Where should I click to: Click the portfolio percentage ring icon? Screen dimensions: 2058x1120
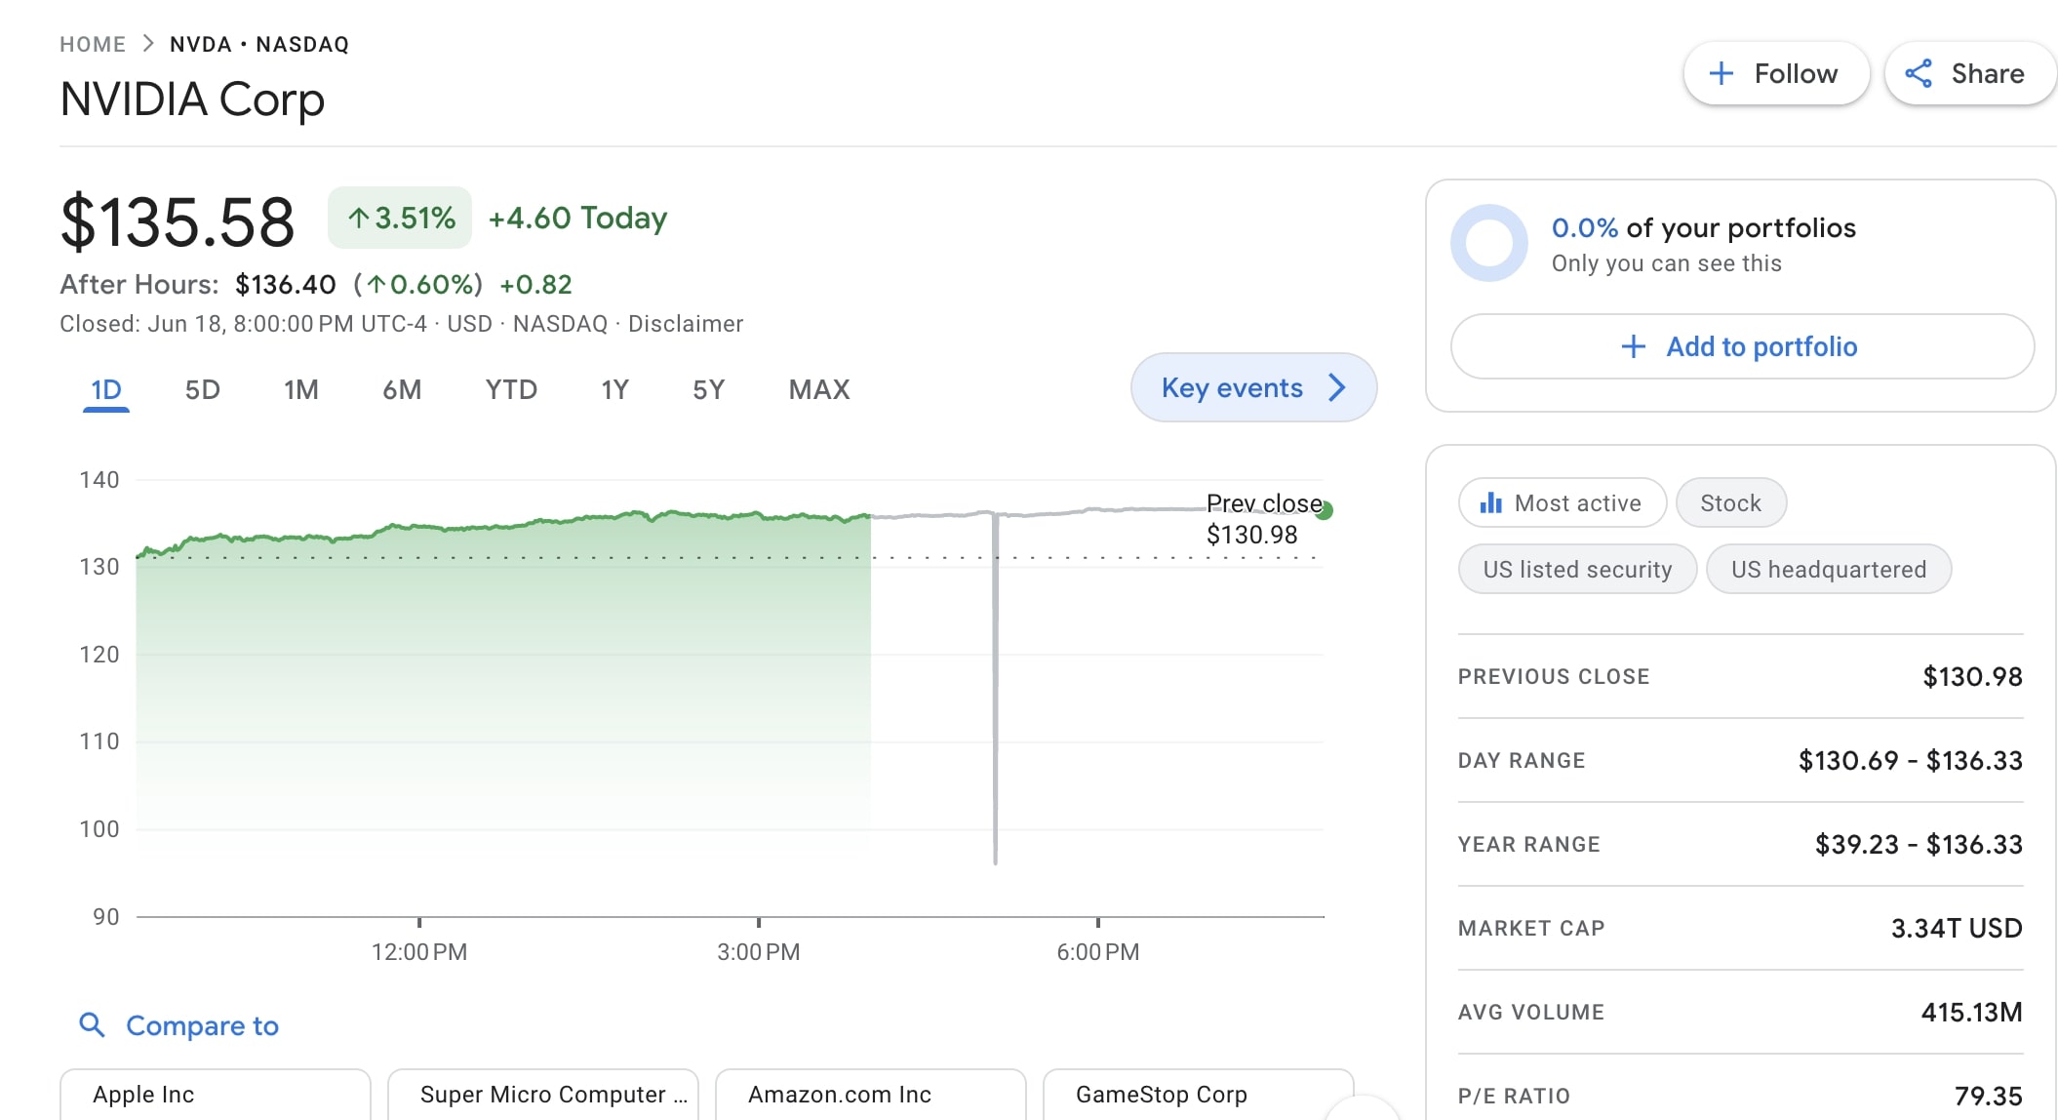1488,243
